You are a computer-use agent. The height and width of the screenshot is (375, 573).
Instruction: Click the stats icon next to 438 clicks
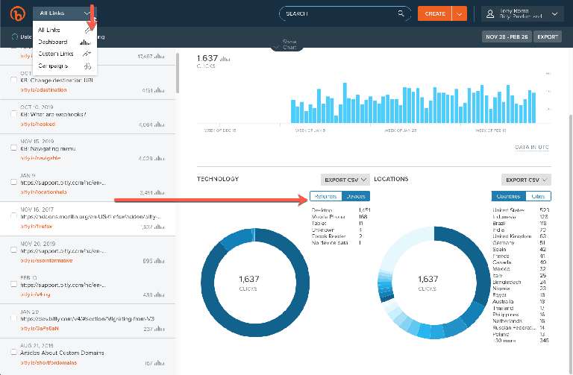pos(160,294)
